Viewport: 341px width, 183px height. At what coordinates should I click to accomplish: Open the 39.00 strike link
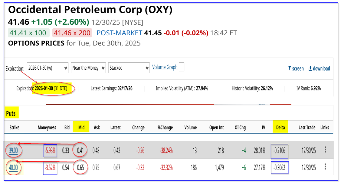[x=13, y=150]
